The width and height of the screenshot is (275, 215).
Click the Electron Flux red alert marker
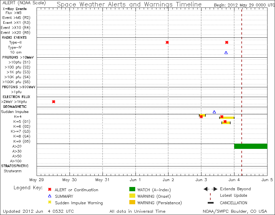pos(54,102)
